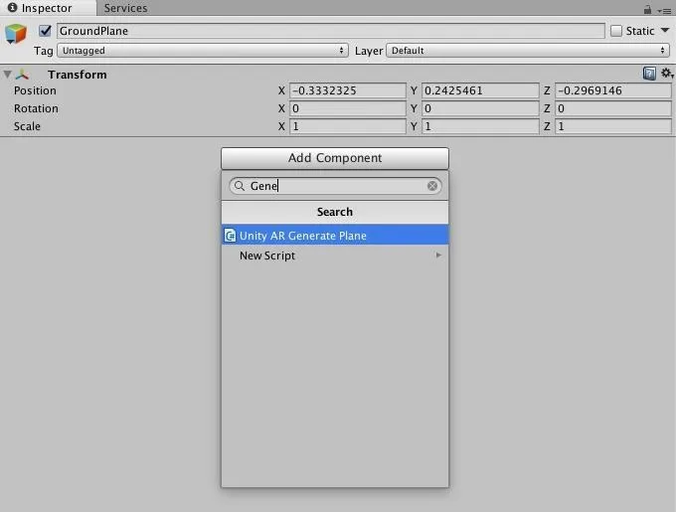
Task: Click the Rotation Y value field
Action: click(480, 108)
